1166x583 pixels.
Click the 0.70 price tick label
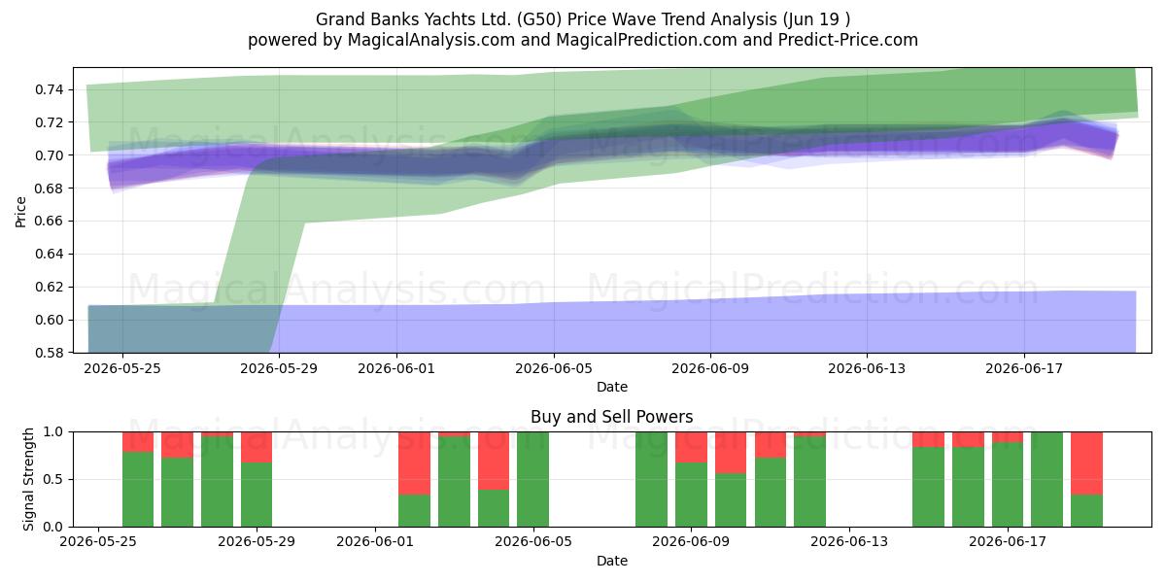pos(50,155)
